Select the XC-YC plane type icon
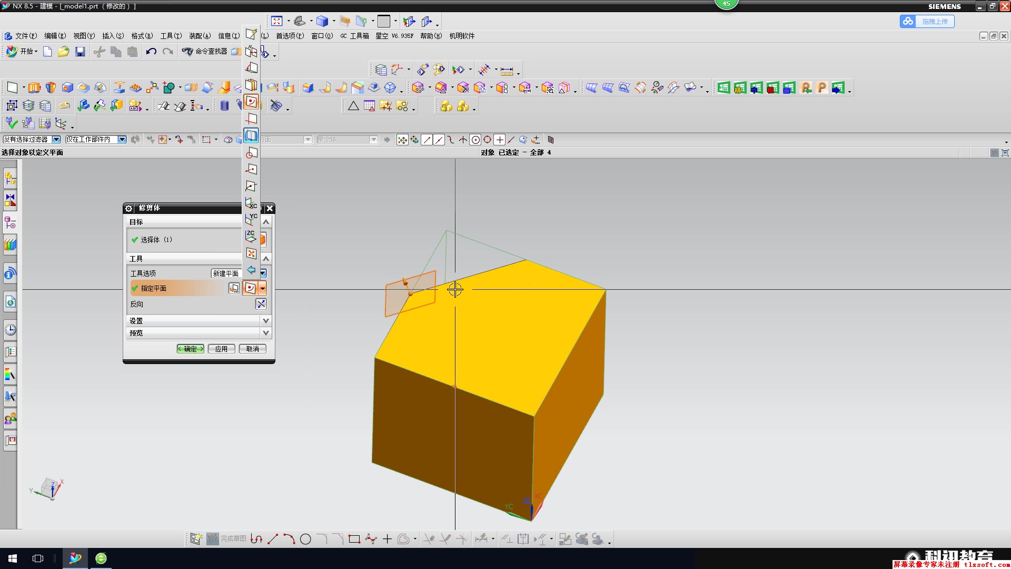 point(251,237)
